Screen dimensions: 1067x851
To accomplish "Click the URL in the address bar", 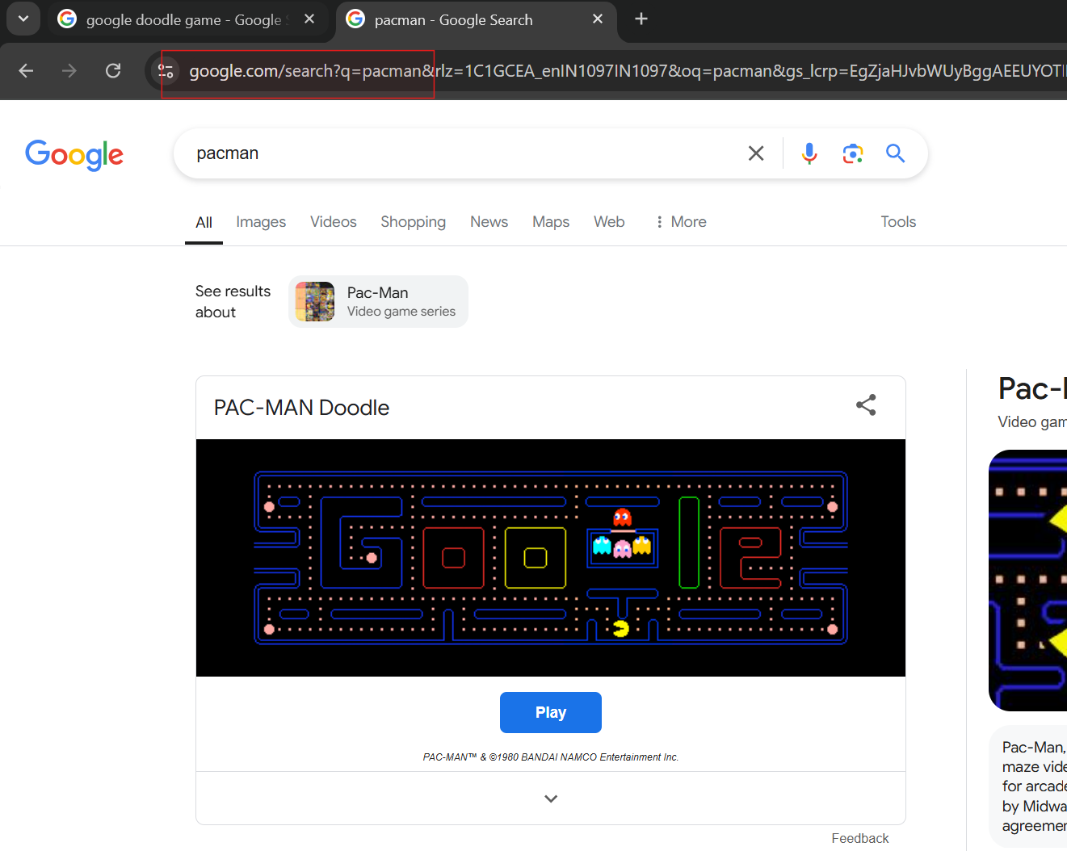I will (627, 71).
